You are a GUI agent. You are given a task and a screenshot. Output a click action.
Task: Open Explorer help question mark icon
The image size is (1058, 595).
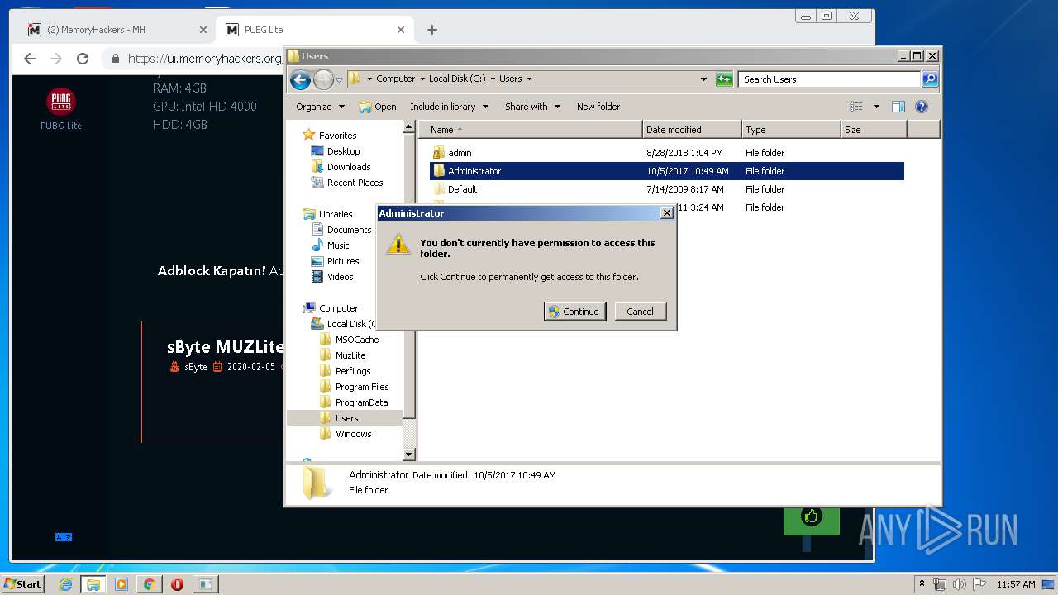tap(922, 107)
